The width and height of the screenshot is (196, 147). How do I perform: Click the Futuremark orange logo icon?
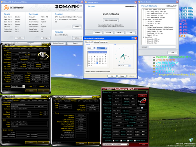6,8
